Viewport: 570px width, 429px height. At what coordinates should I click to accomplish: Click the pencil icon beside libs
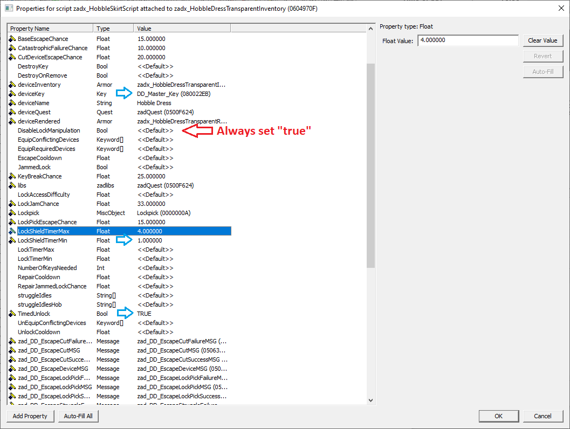12,185
